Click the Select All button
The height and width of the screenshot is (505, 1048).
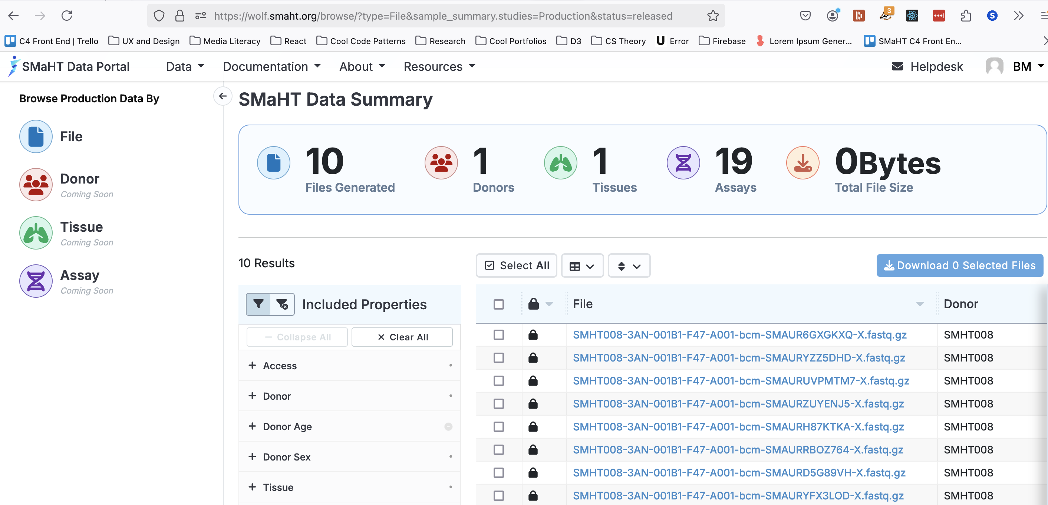(x=516, y=266)
